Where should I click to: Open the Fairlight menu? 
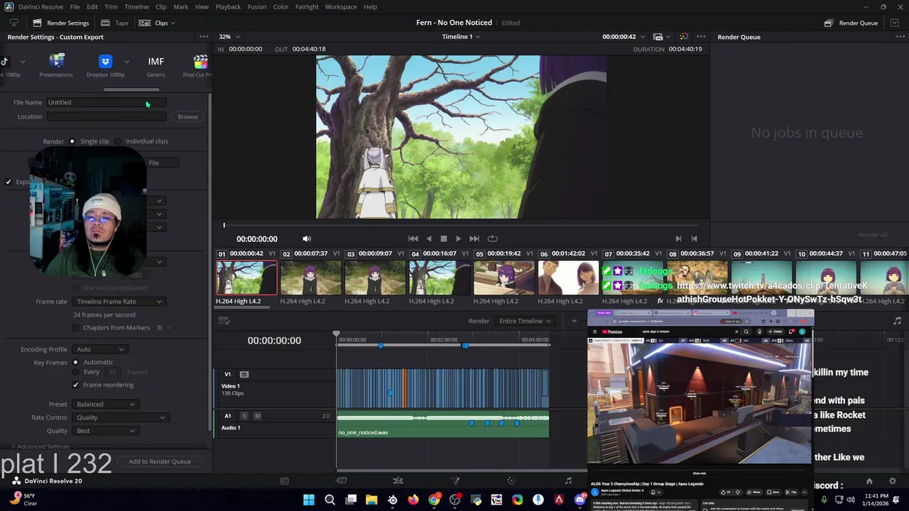point(307,6)
